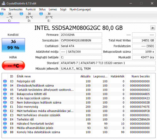Viewport: 157px width, 140px height.
Task: Open the Szerkesztés menu
Action: [16, 9]
